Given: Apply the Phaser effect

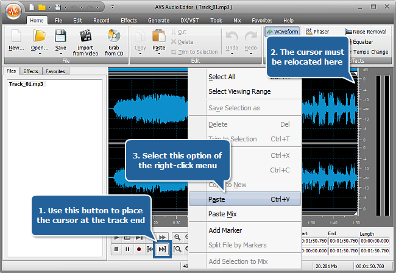Looking at the screenshot, I should point(317,32).
